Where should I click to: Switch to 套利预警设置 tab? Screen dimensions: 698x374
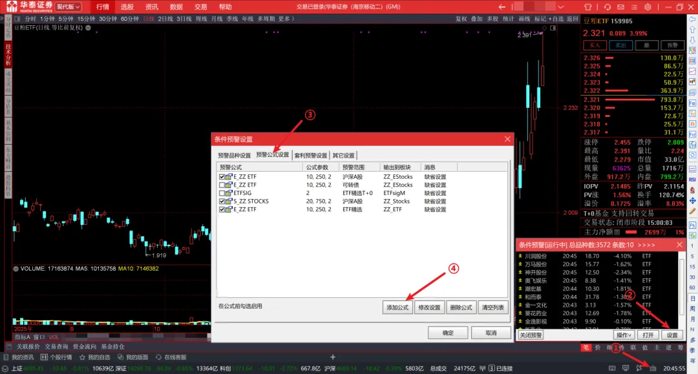click(311, 155)
